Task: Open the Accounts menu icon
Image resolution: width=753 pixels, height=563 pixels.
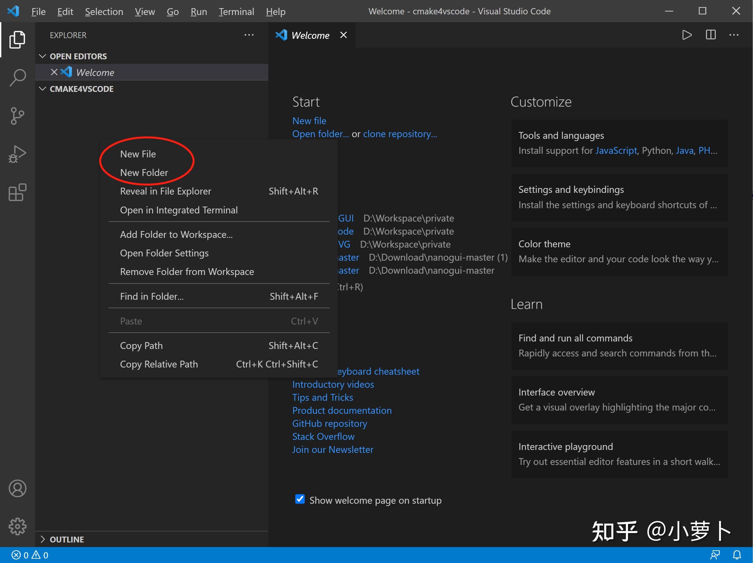Action: [x=17, y=488]
